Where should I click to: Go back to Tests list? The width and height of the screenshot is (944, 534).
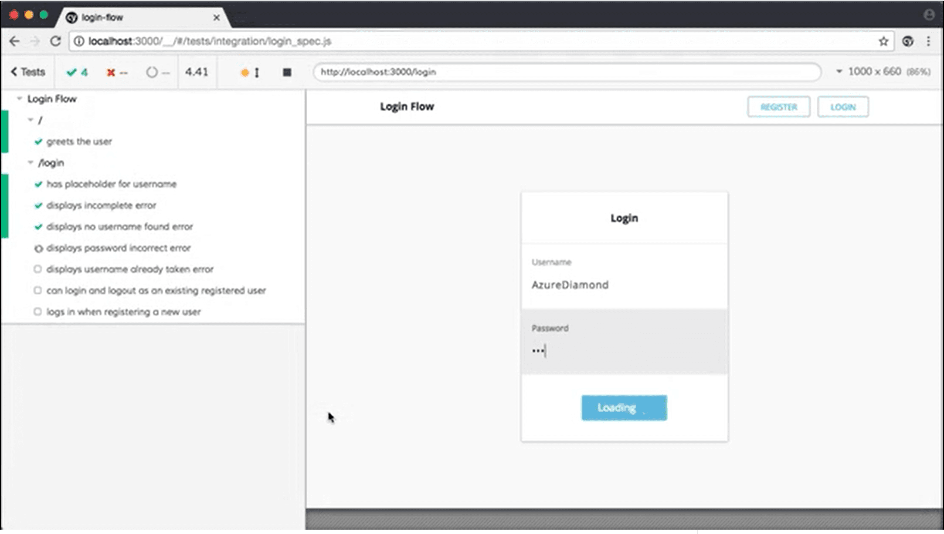[28, 72]
